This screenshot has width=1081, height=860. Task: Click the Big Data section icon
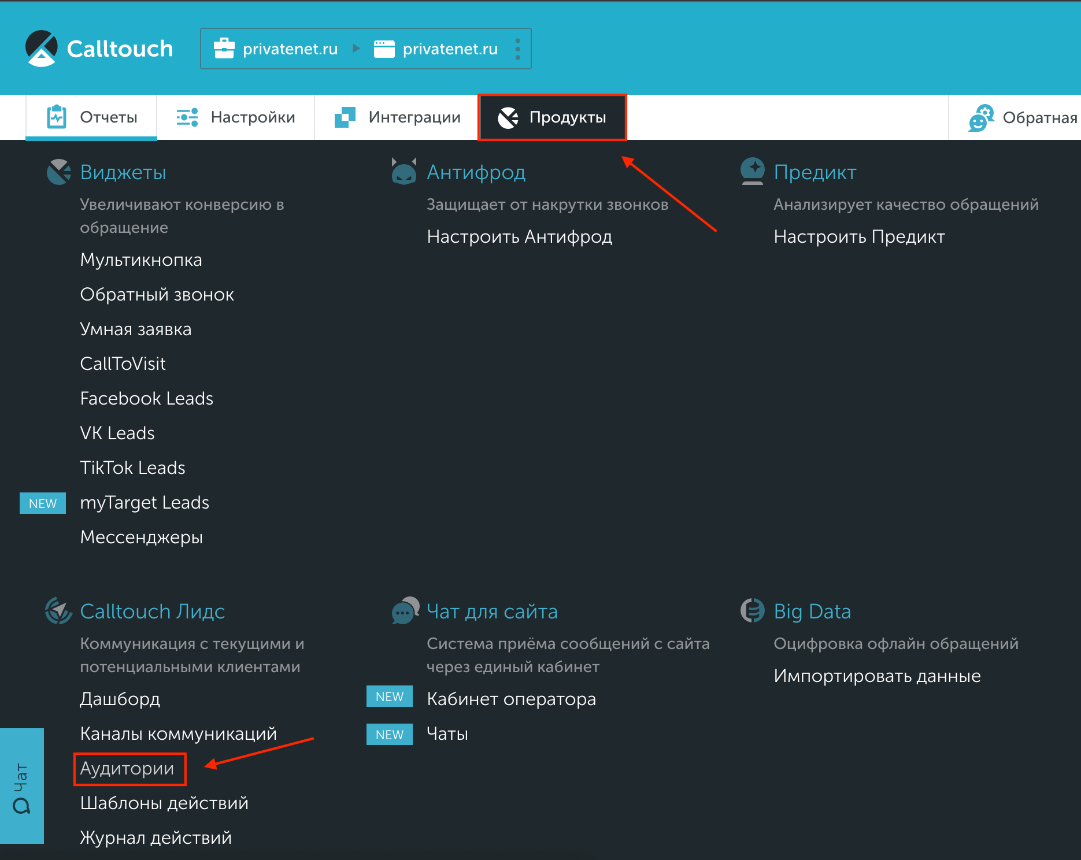coord(752,611)
